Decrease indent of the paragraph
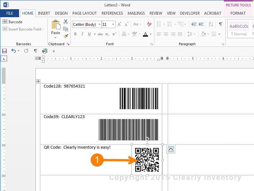 pyautogui.click(x=194, y=25)
